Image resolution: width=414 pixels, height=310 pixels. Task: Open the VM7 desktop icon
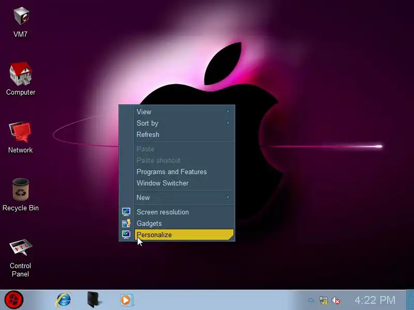pyautogui.click(x=21, y=22)
